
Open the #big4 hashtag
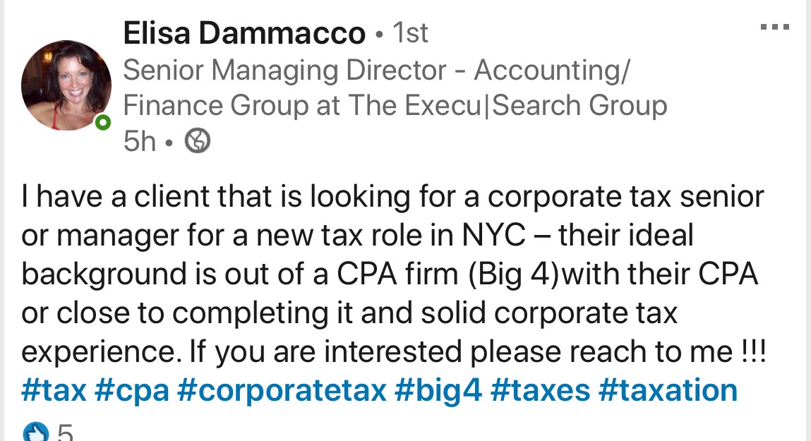click(438, 391)
